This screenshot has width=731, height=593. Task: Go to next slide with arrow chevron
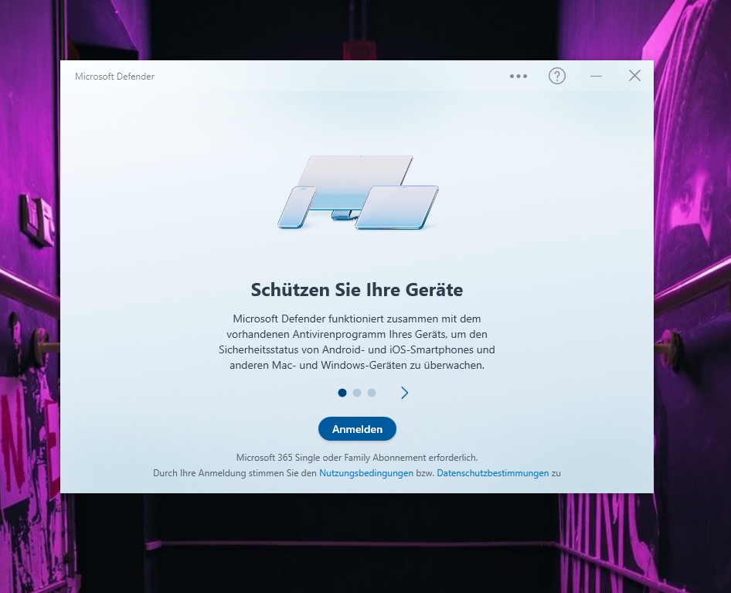point(404,393)
